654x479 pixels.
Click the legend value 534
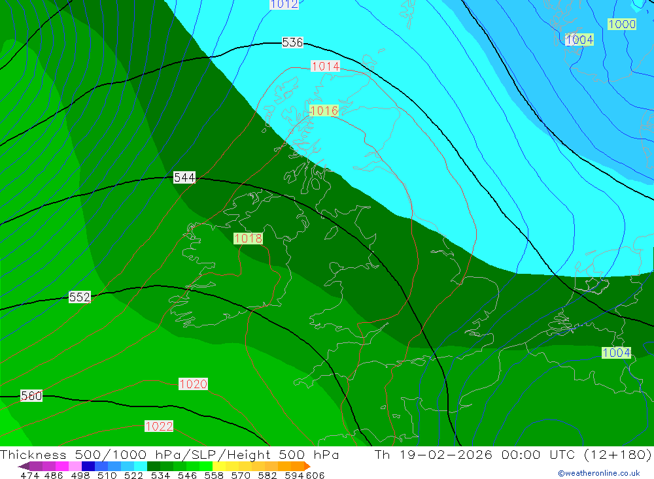click(161, 475)
